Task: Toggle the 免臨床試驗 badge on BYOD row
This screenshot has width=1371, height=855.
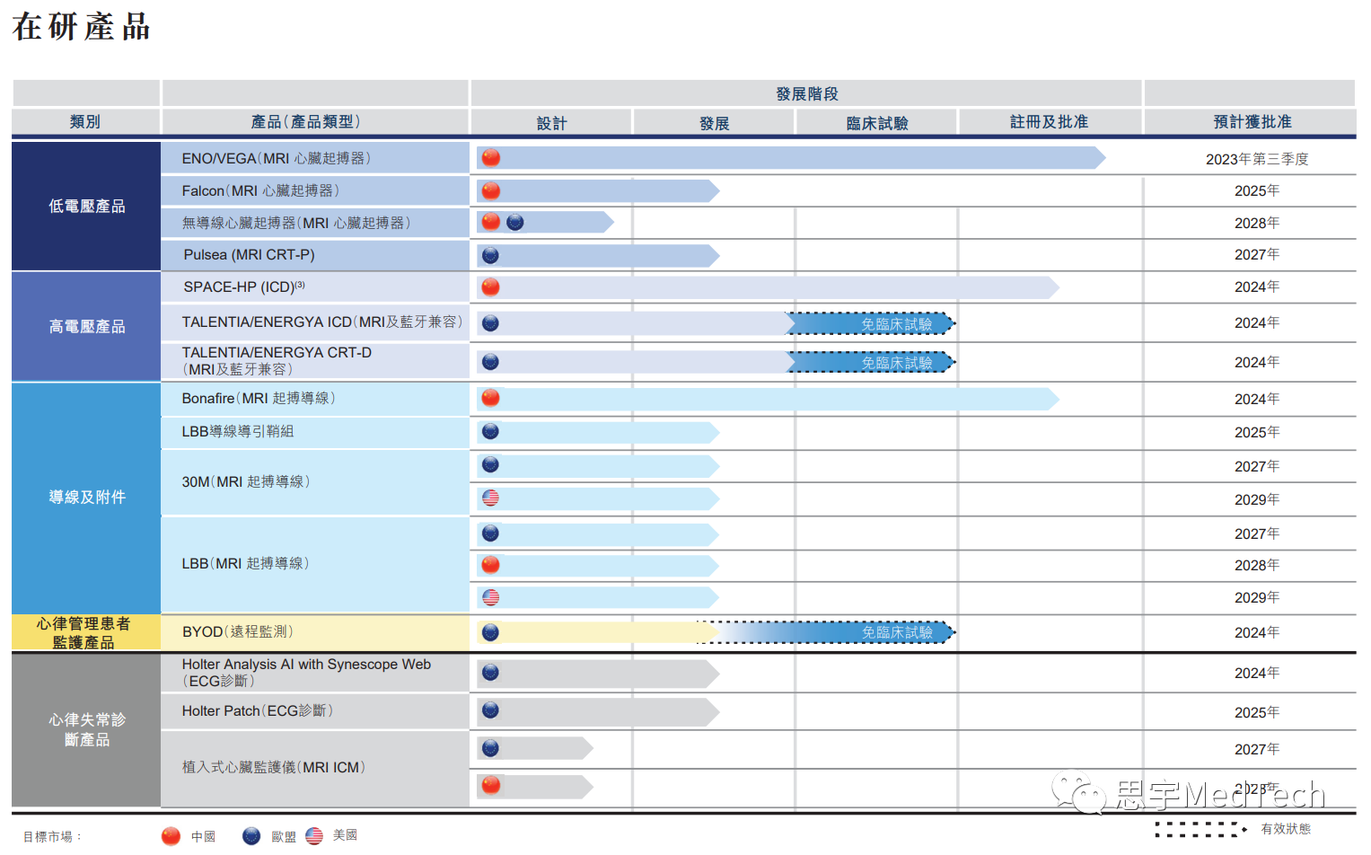Action: [897, 631]
